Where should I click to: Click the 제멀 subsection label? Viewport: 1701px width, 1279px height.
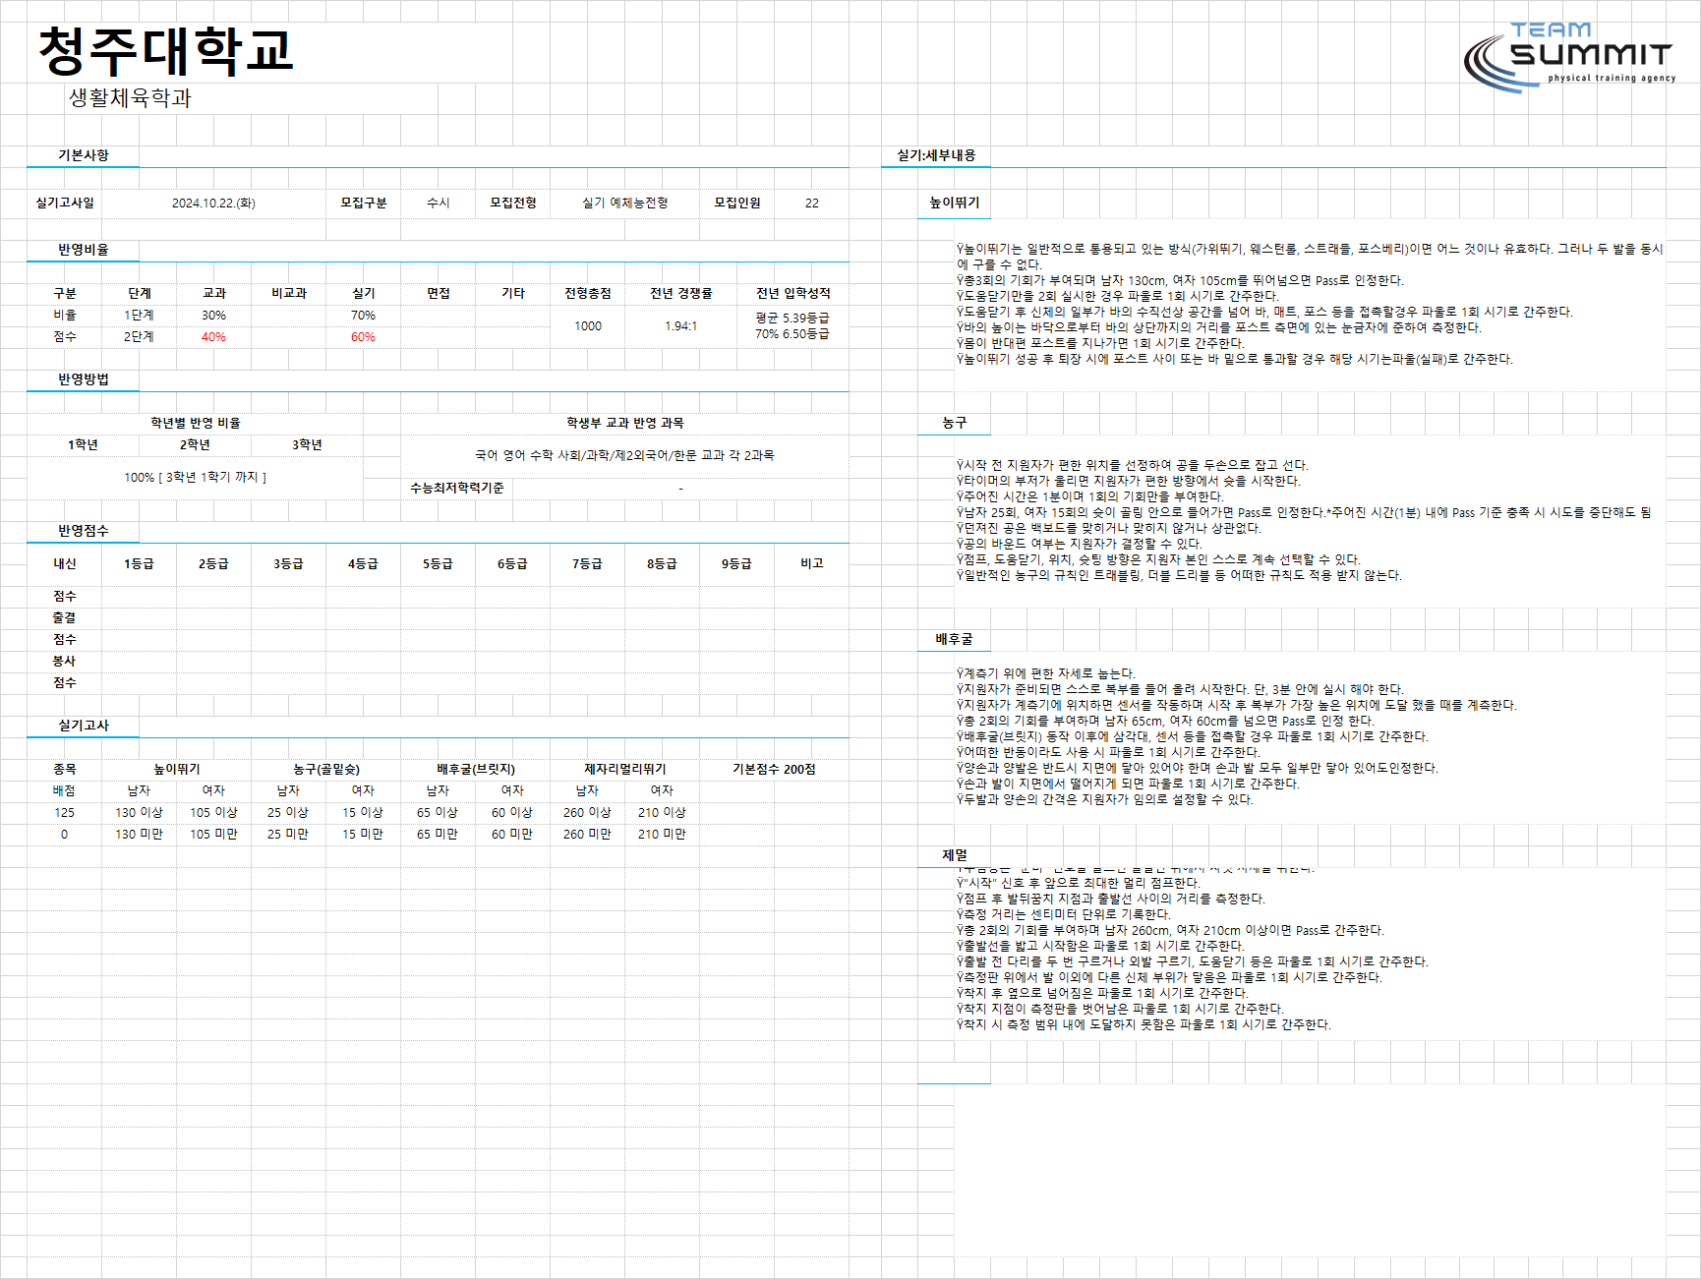click(x=955, y=855)
